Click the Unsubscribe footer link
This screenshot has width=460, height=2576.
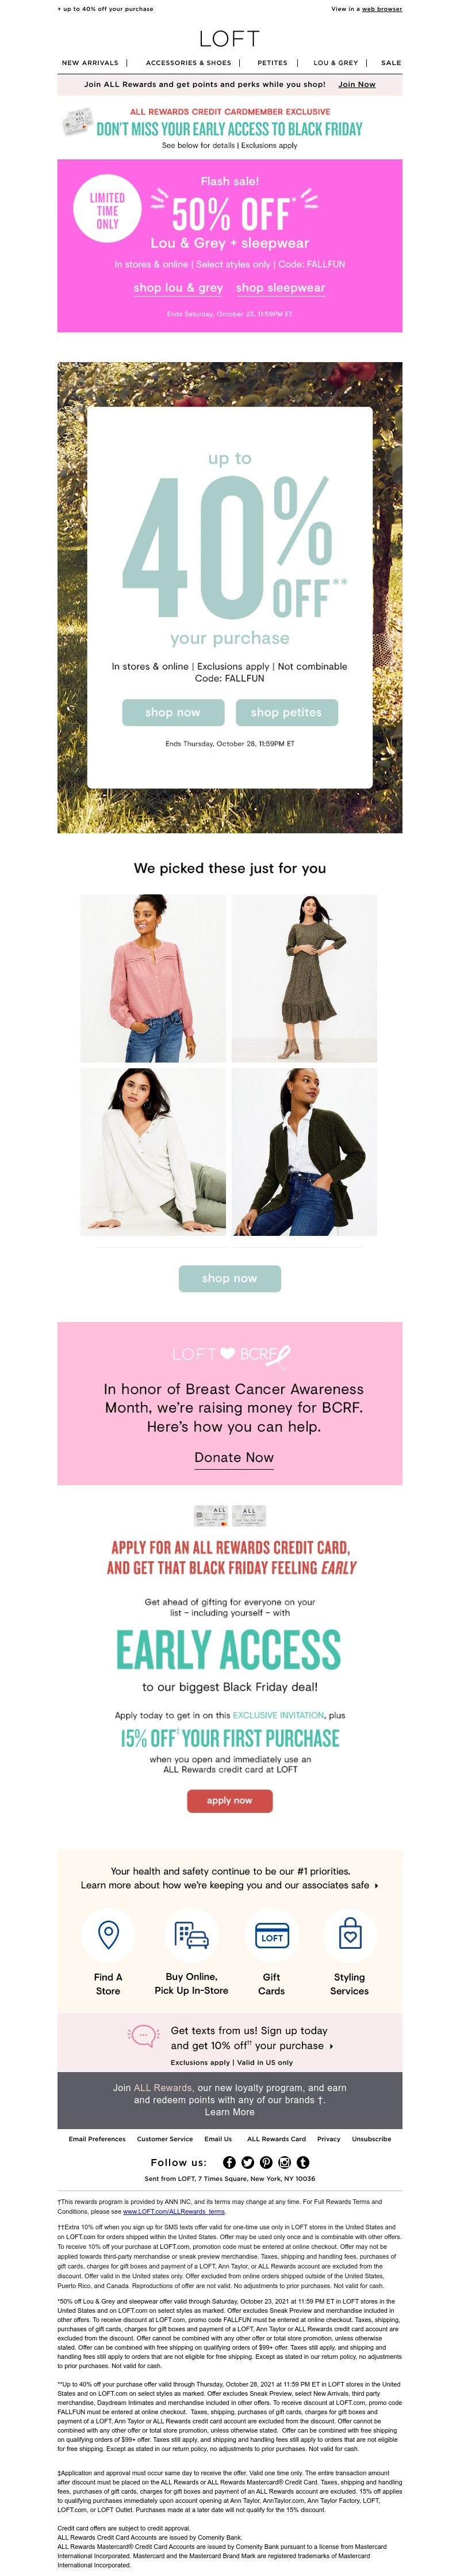click(x=371, y=2139)
